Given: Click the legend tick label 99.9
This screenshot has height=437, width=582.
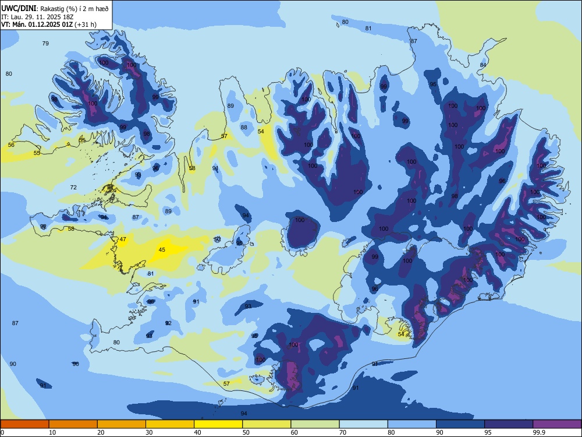Looking at the screenshot, I should [x=538, y=432].
